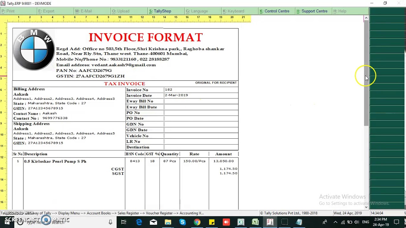This screenshot has width=406, height=228.
Task: Launch Skype from the taskbar
Action: [x=182, y=222]
